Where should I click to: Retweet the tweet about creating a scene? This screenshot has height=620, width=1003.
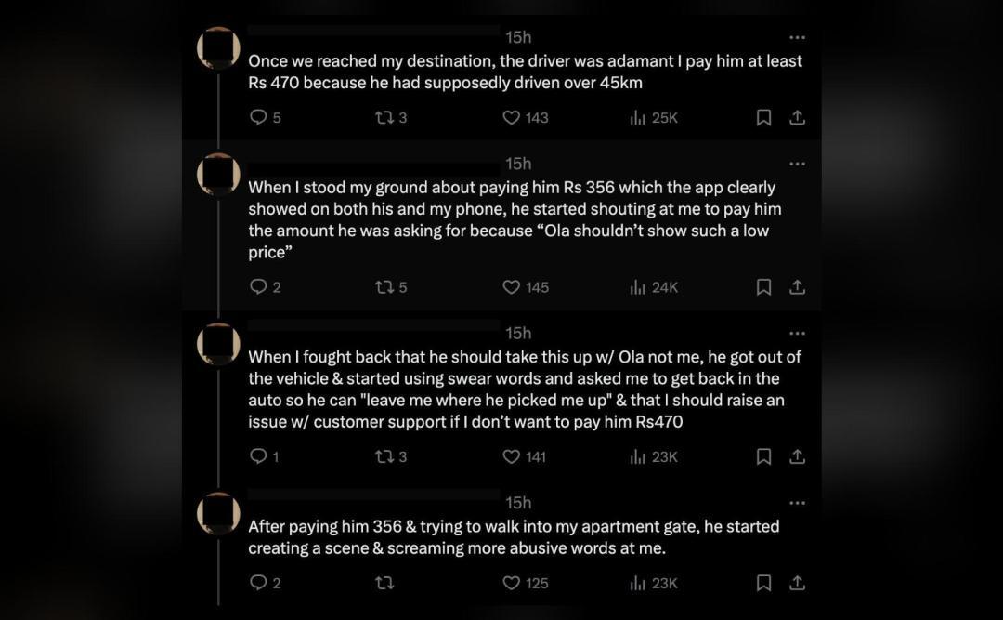pos(384,583)
